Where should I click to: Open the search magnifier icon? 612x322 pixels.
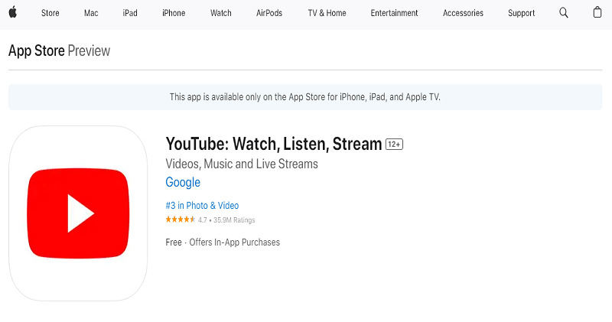(564, 13)
